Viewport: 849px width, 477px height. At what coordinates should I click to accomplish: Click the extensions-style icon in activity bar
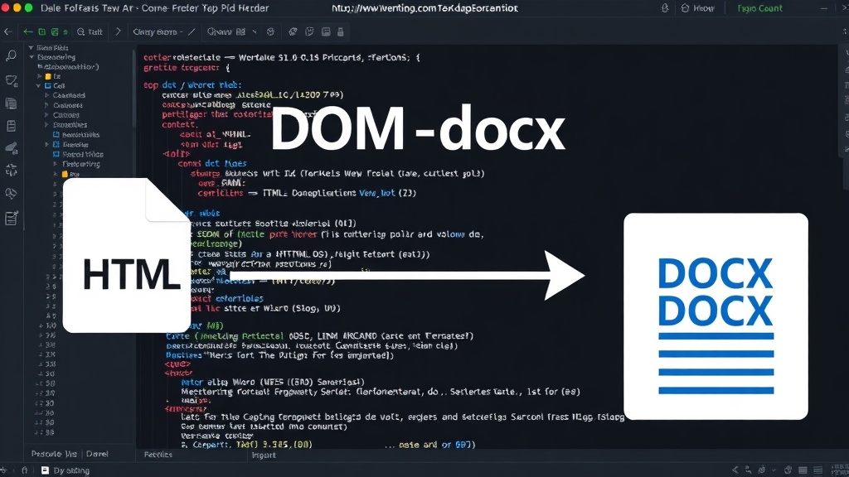point(11,171)
